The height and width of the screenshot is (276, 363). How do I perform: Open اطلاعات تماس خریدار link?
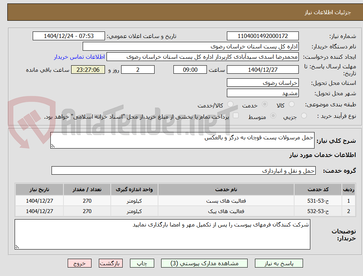tap(79, 57)
